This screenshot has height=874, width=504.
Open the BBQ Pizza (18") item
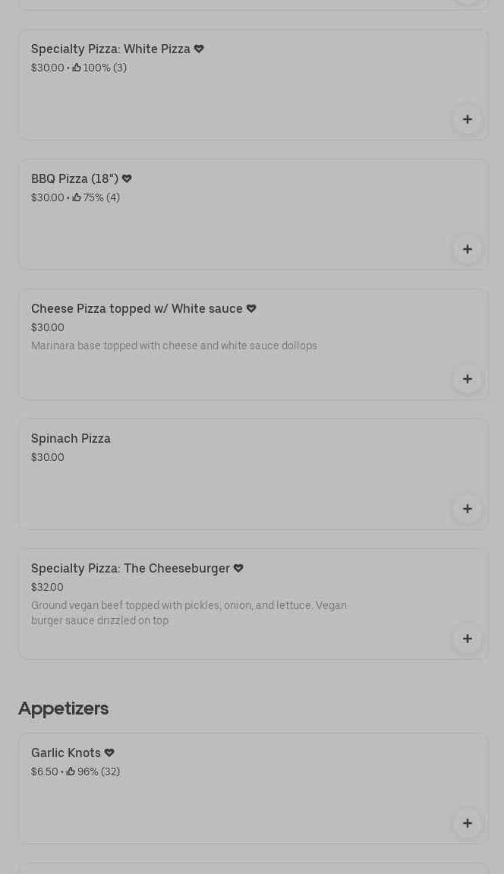click(74, 179)
